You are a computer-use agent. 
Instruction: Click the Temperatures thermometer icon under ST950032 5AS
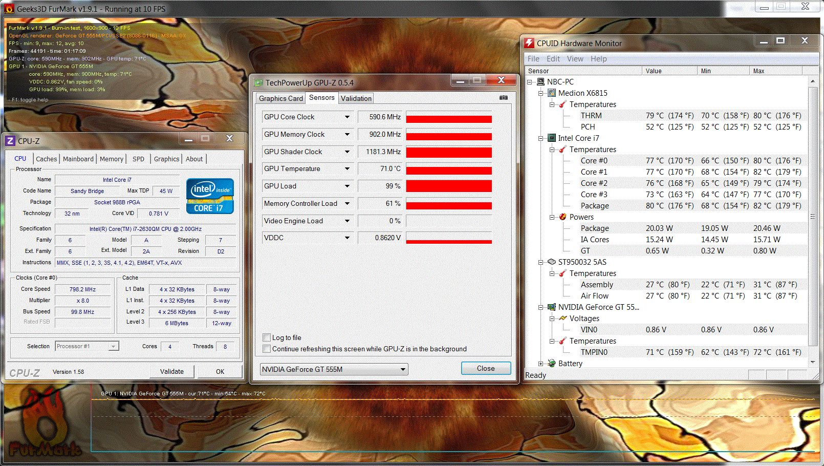[x=563, y=273]
